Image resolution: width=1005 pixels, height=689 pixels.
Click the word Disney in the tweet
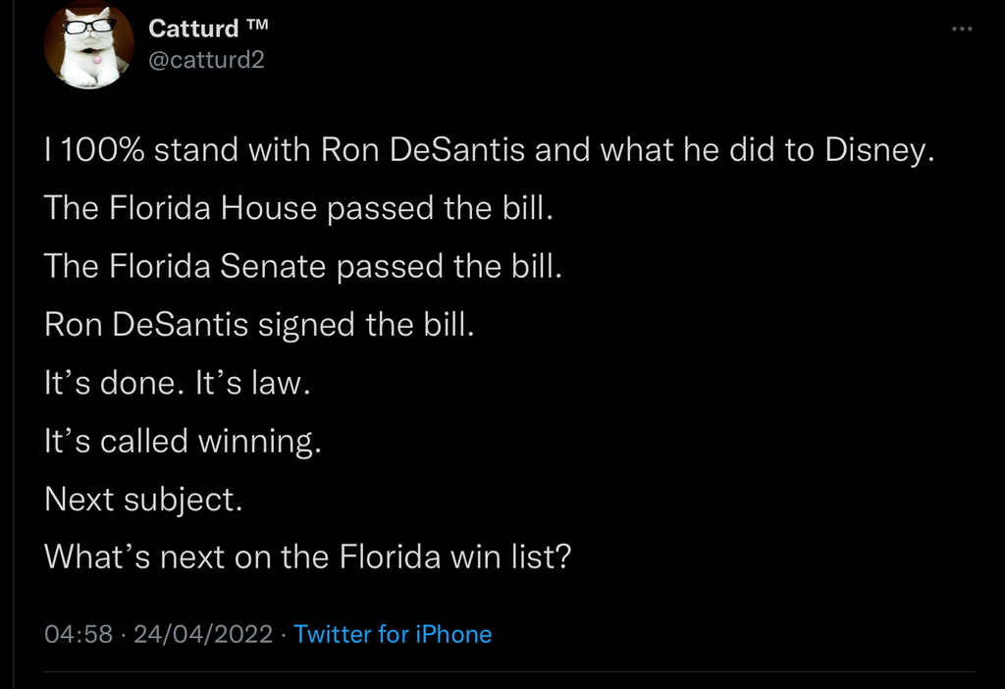coord(877,151)
